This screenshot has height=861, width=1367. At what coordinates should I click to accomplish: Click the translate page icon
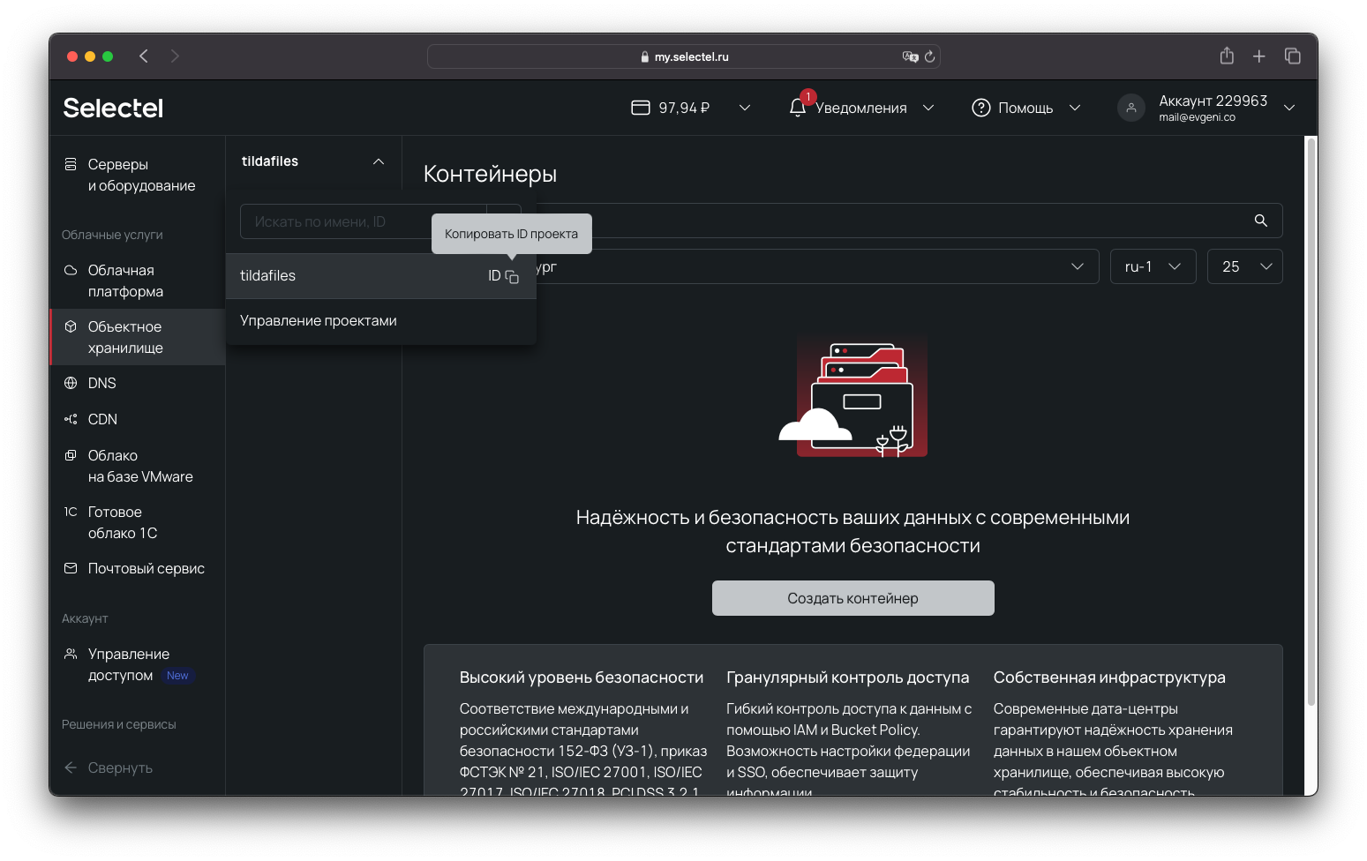pyautogui.click(x=910, y=56)
